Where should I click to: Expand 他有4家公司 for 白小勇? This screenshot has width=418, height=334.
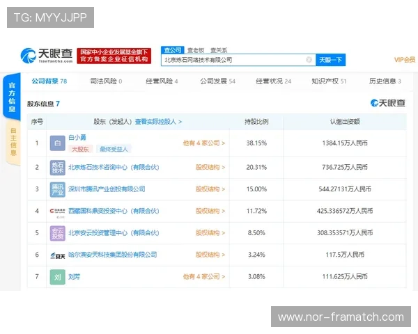pos(204,143)
